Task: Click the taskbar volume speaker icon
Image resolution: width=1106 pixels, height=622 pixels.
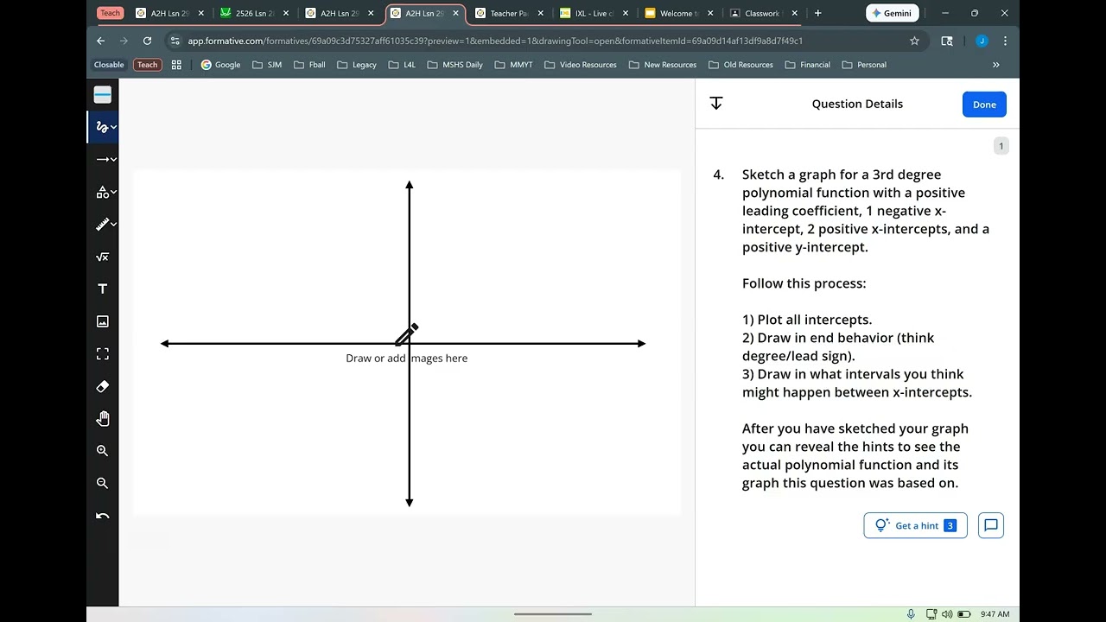Action: click(x=947, y=614)
